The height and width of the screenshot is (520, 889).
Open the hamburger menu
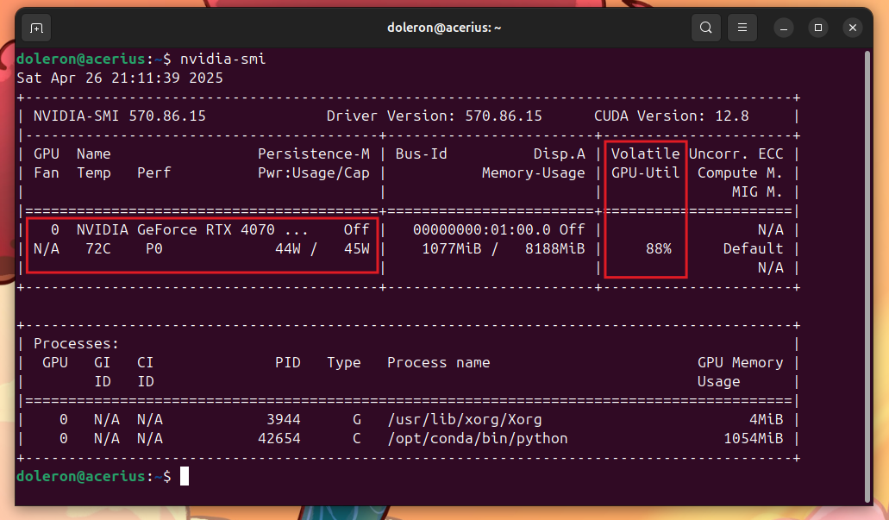pos(742,28)
